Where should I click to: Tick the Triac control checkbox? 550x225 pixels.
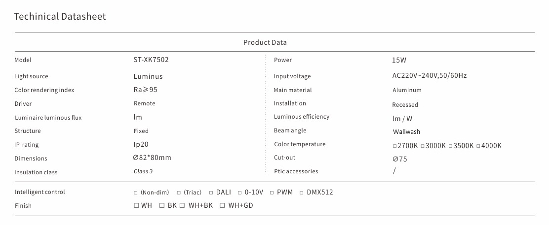pyautogui.click(x=179, y=193)
